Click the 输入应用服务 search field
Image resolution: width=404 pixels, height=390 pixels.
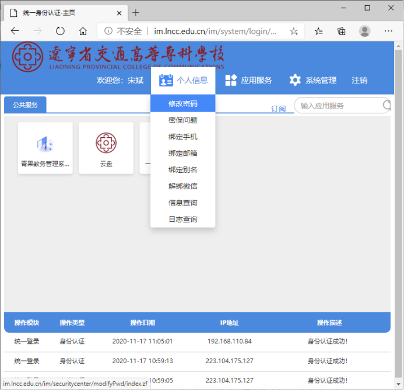point(338,106)
